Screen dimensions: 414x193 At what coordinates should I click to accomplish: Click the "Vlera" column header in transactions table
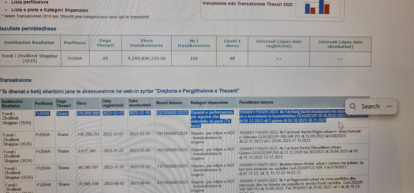point(81,103)
